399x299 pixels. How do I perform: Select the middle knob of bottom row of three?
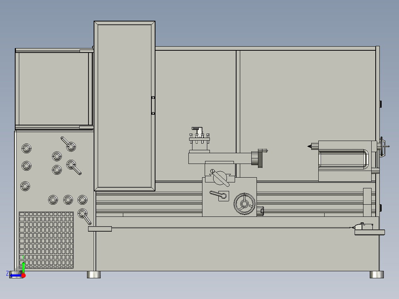[68, 200]
